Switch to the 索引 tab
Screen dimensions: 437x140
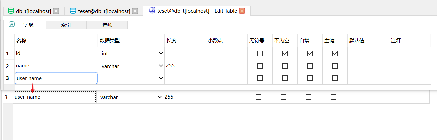66,25
